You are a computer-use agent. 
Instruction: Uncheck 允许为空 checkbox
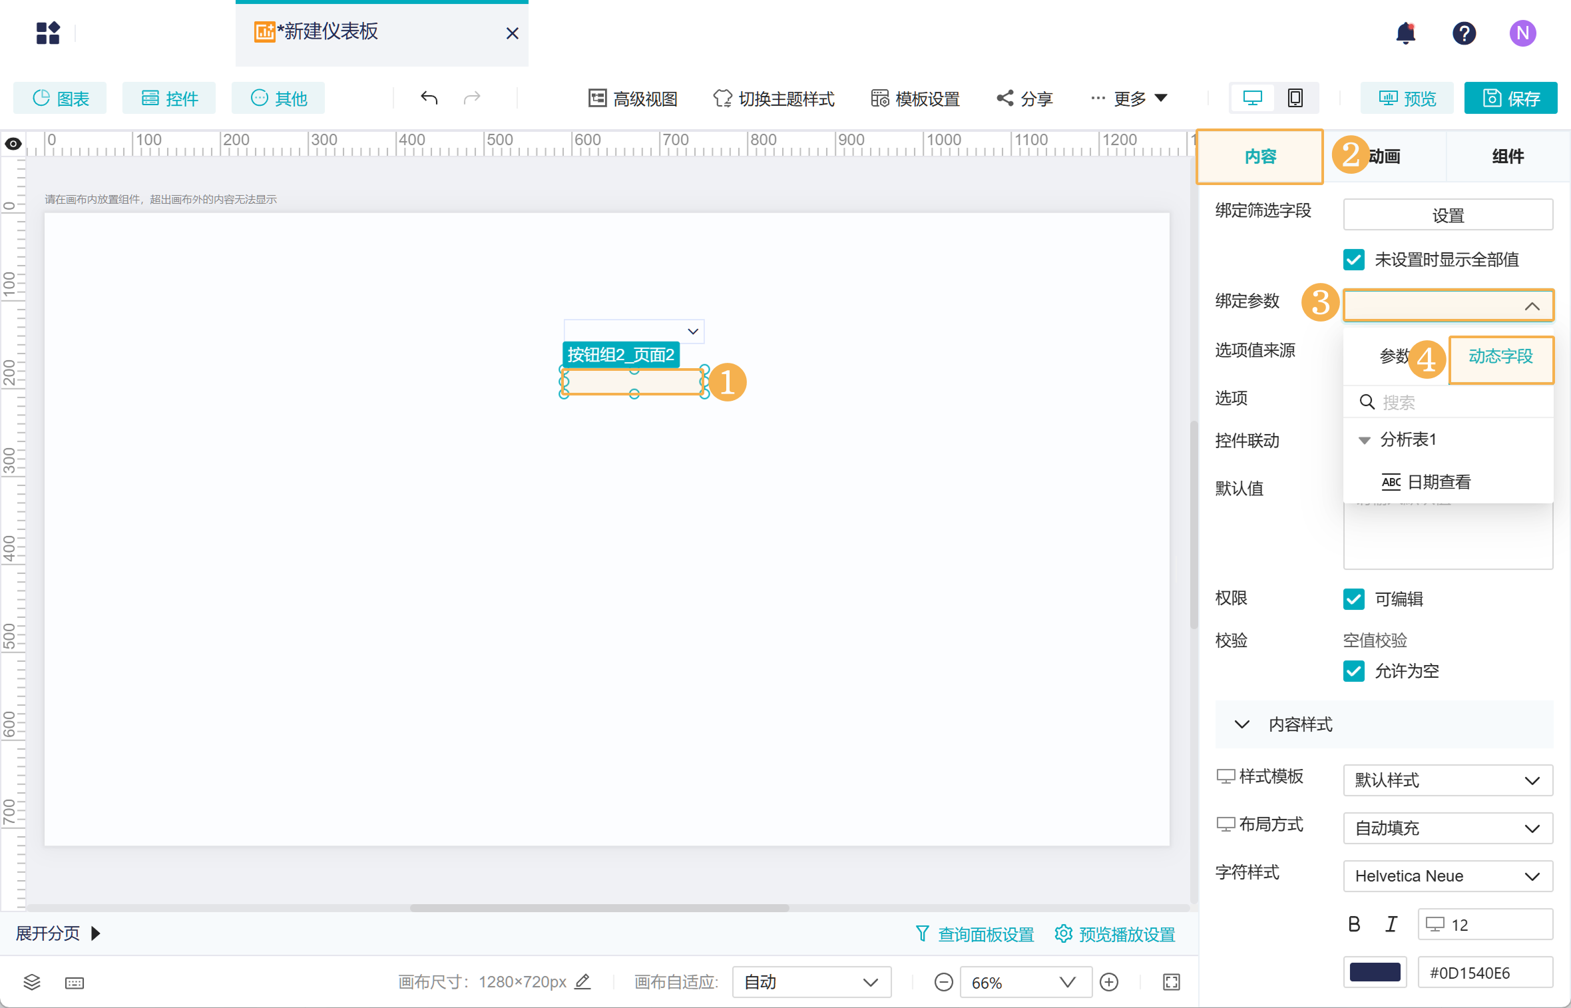(x=1354, y=671)
